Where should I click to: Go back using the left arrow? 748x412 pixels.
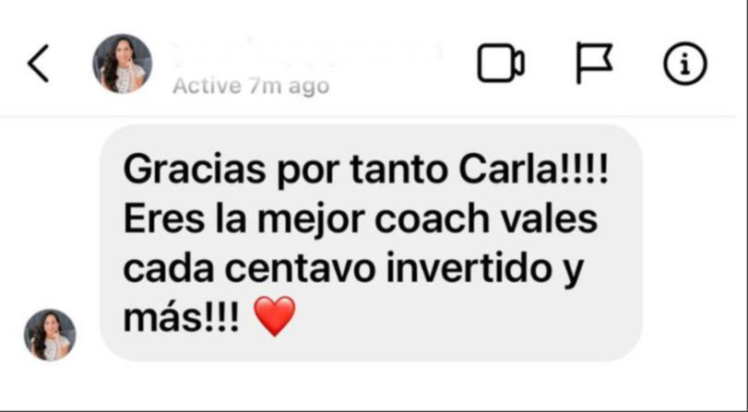click(38, 64)
